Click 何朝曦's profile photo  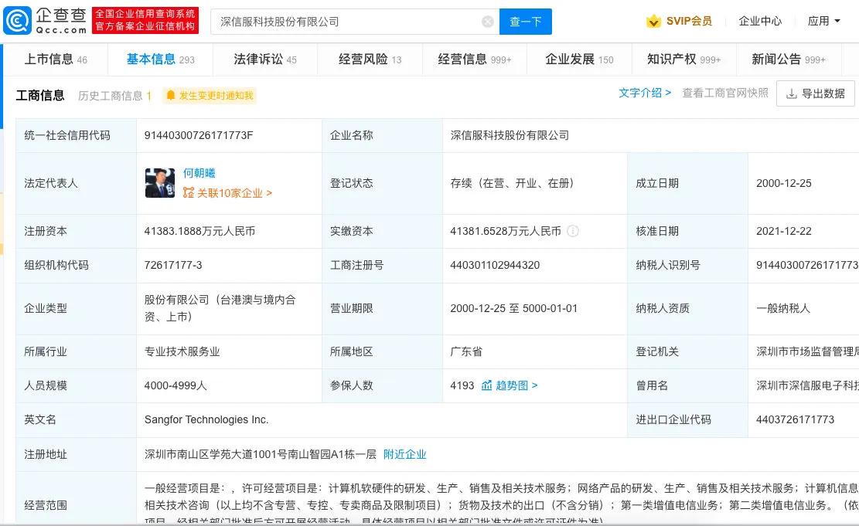click(159, 184)
